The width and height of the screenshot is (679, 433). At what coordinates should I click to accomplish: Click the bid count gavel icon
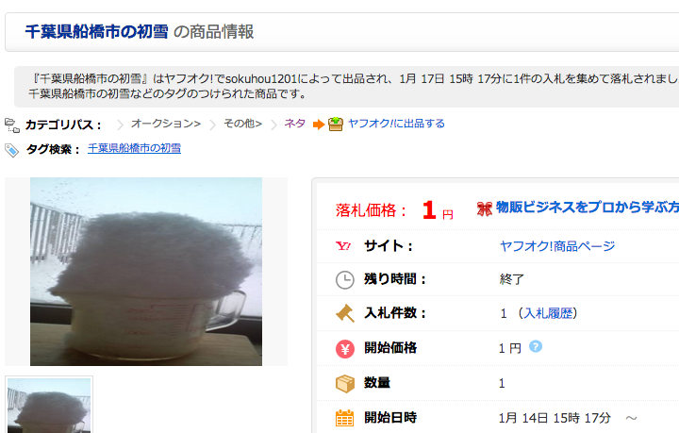[x=345, y=313]
